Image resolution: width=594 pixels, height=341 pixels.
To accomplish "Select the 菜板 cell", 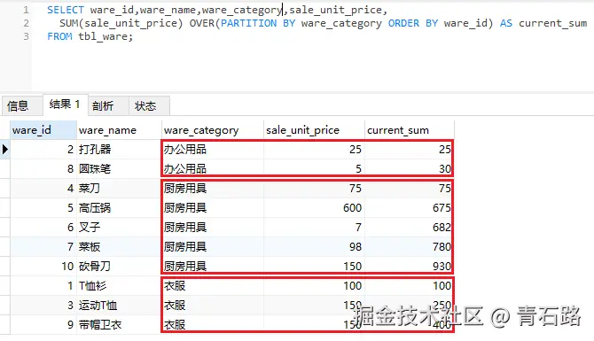I will tap(120, 247).
